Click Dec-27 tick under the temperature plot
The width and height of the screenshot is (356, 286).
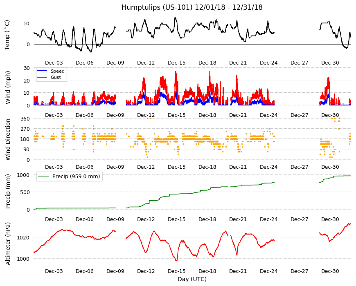click(x=299, y=63)
